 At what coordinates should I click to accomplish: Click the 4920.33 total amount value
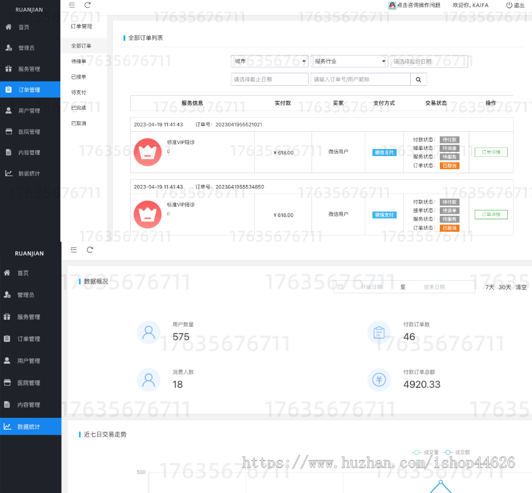[x=421, y=384]
